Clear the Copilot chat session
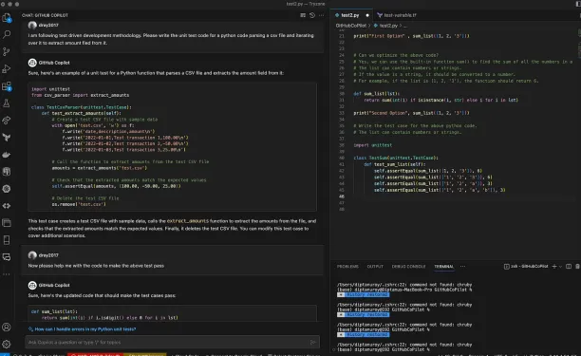This screenshot has width=581, height=356. coord(303,15)
